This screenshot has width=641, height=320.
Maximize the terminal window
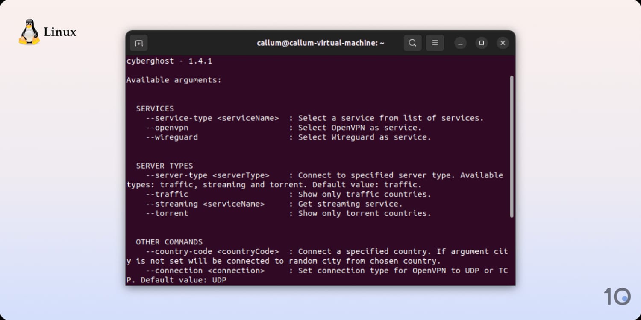[482, 43]
